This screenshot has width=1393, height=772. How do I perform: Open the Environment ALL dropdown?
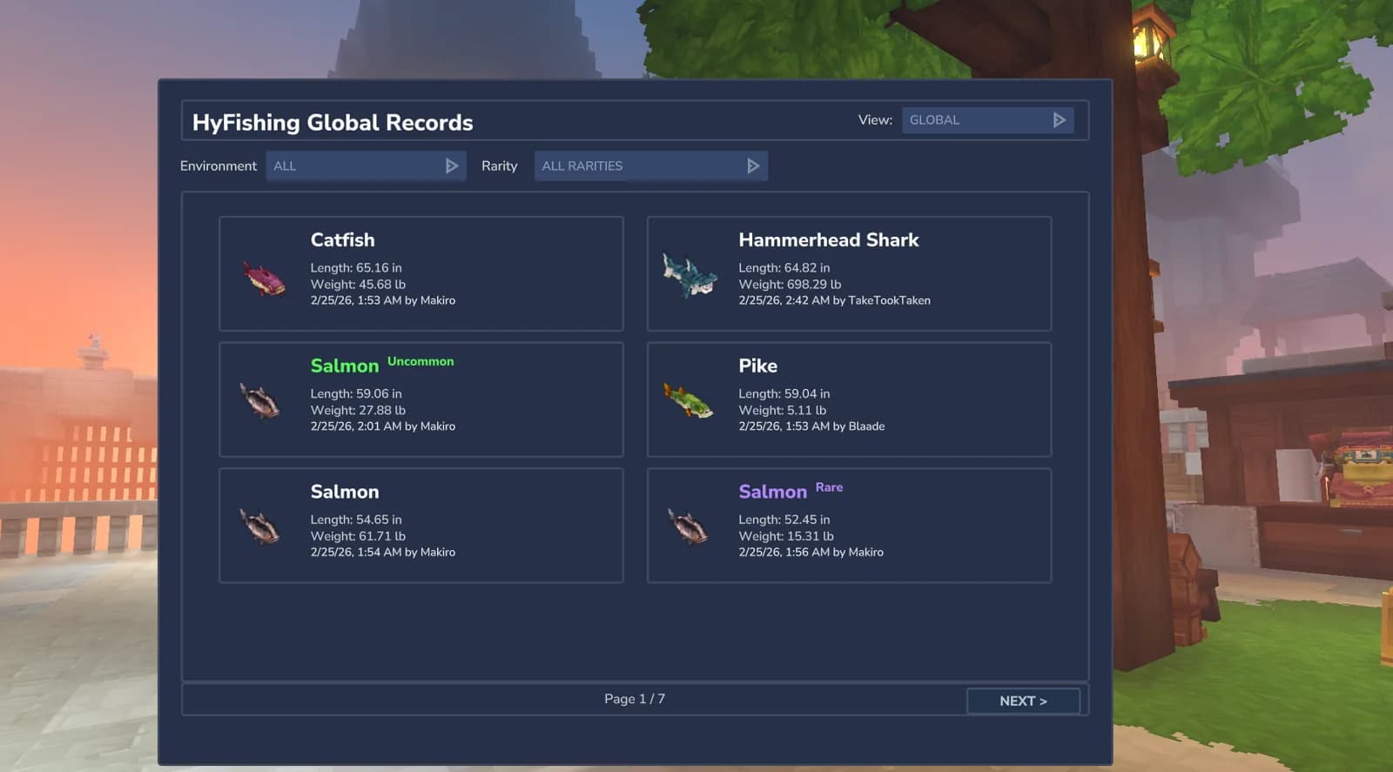(x=366, y=166)
